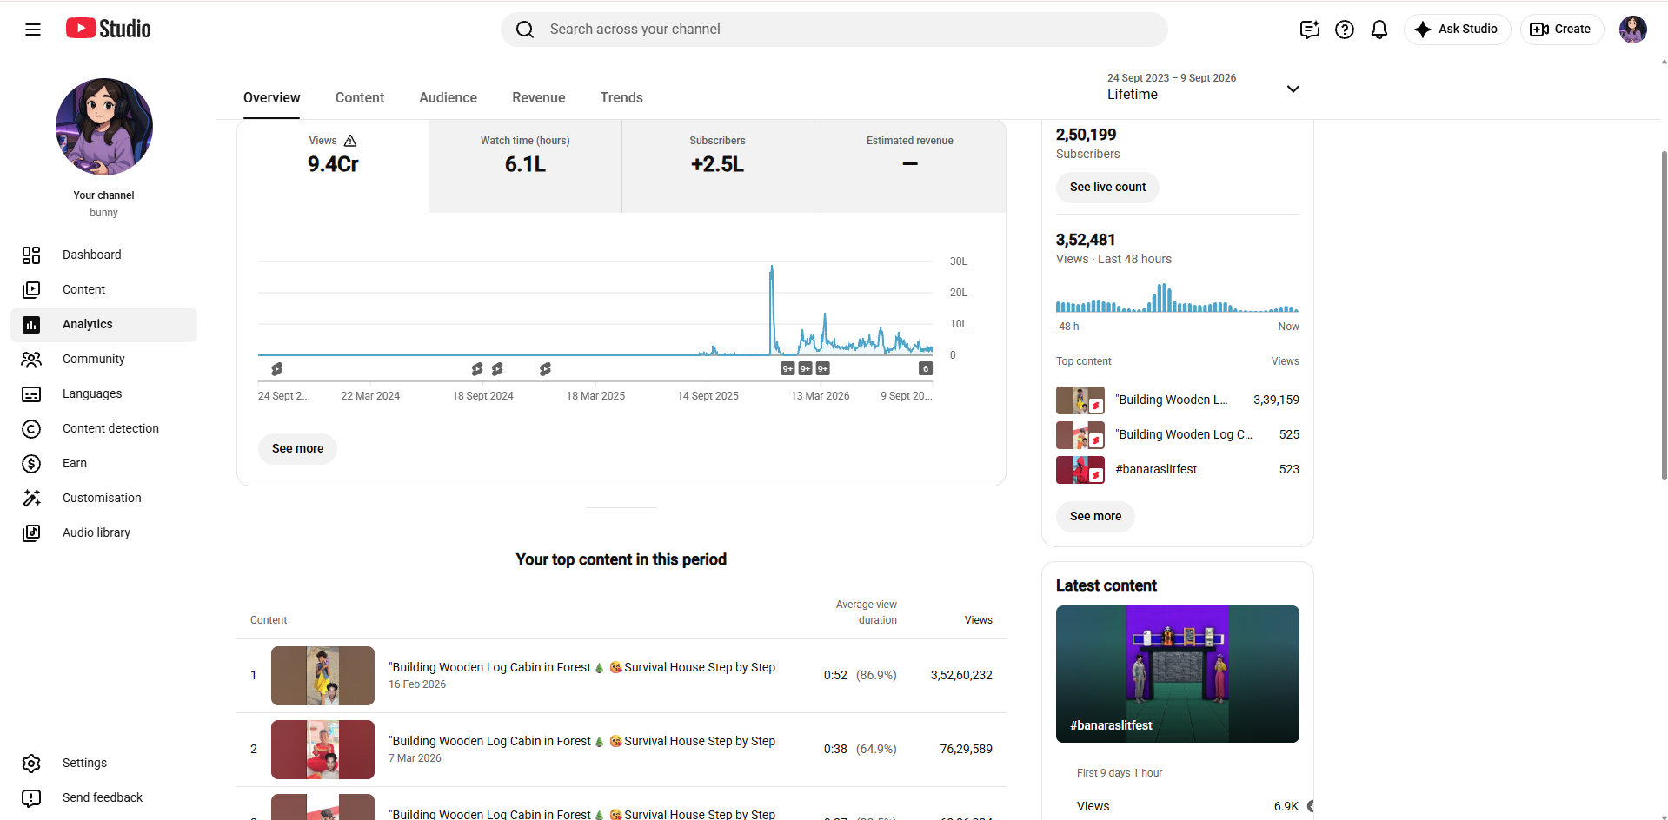Open Settings in the sidebar
This screenshot has width=1668, height=820.
point(104,763)
